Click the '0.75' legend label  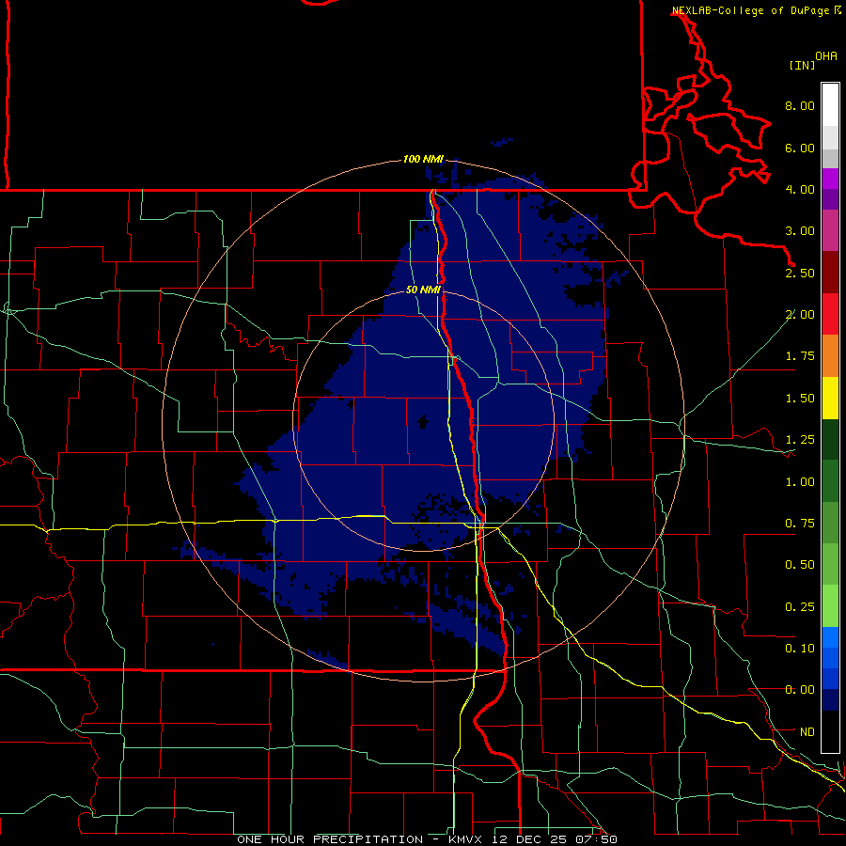[x=800, y=524]
